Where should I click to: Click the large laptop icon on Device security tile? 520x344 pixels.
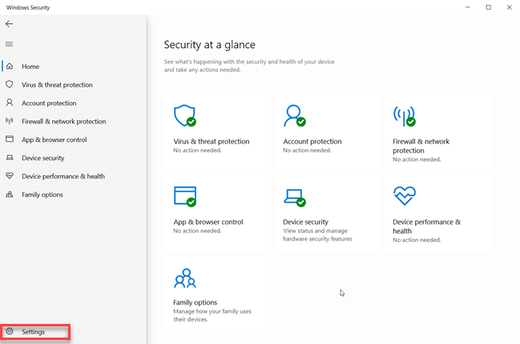pos(295,197)
